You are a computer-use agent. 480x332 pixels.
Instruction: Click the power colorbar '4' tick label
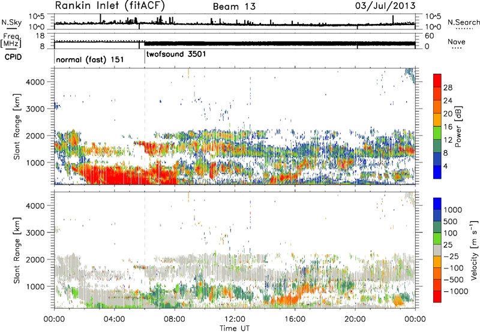tap(445, 166)
